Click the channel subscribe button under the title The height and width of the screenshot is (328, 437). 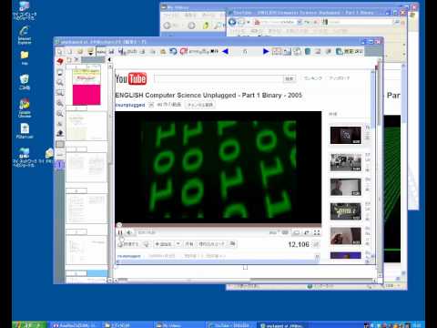[199, 105]
